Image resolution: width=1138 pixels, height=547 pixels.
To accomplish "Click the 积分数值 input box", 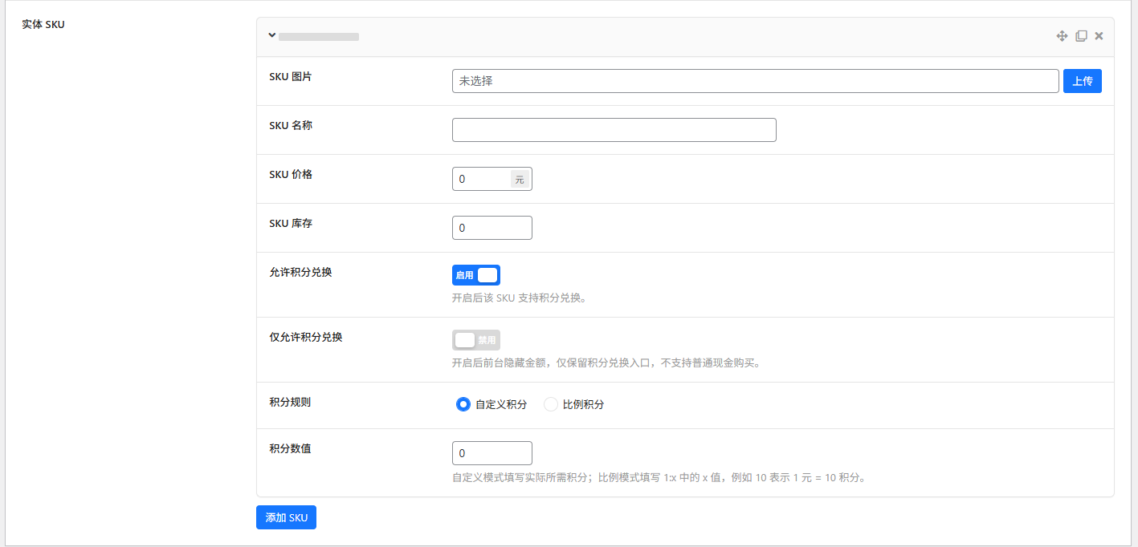I will (492, 453).
